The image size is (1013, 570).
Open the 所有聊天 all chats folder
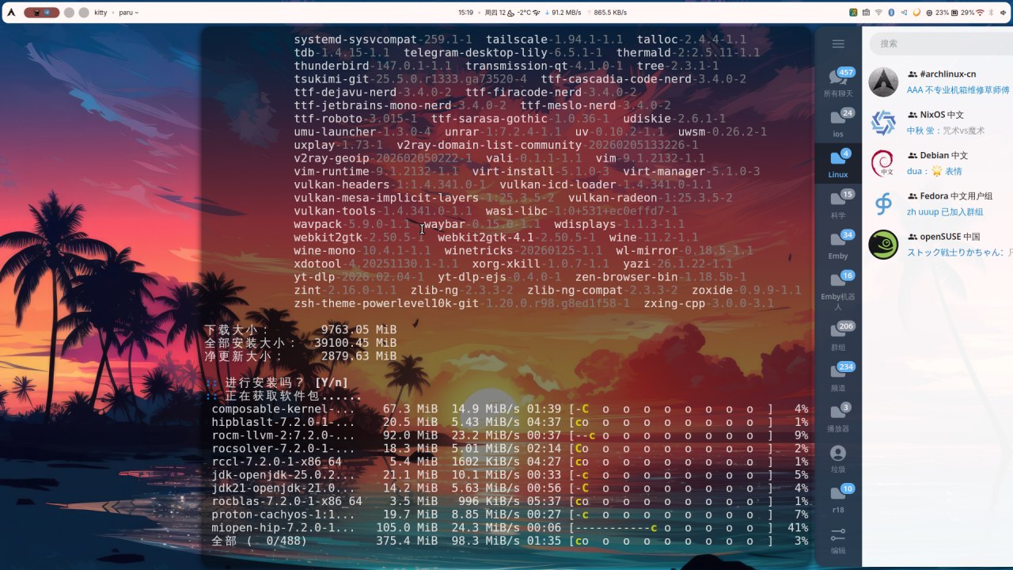(838, 82)
